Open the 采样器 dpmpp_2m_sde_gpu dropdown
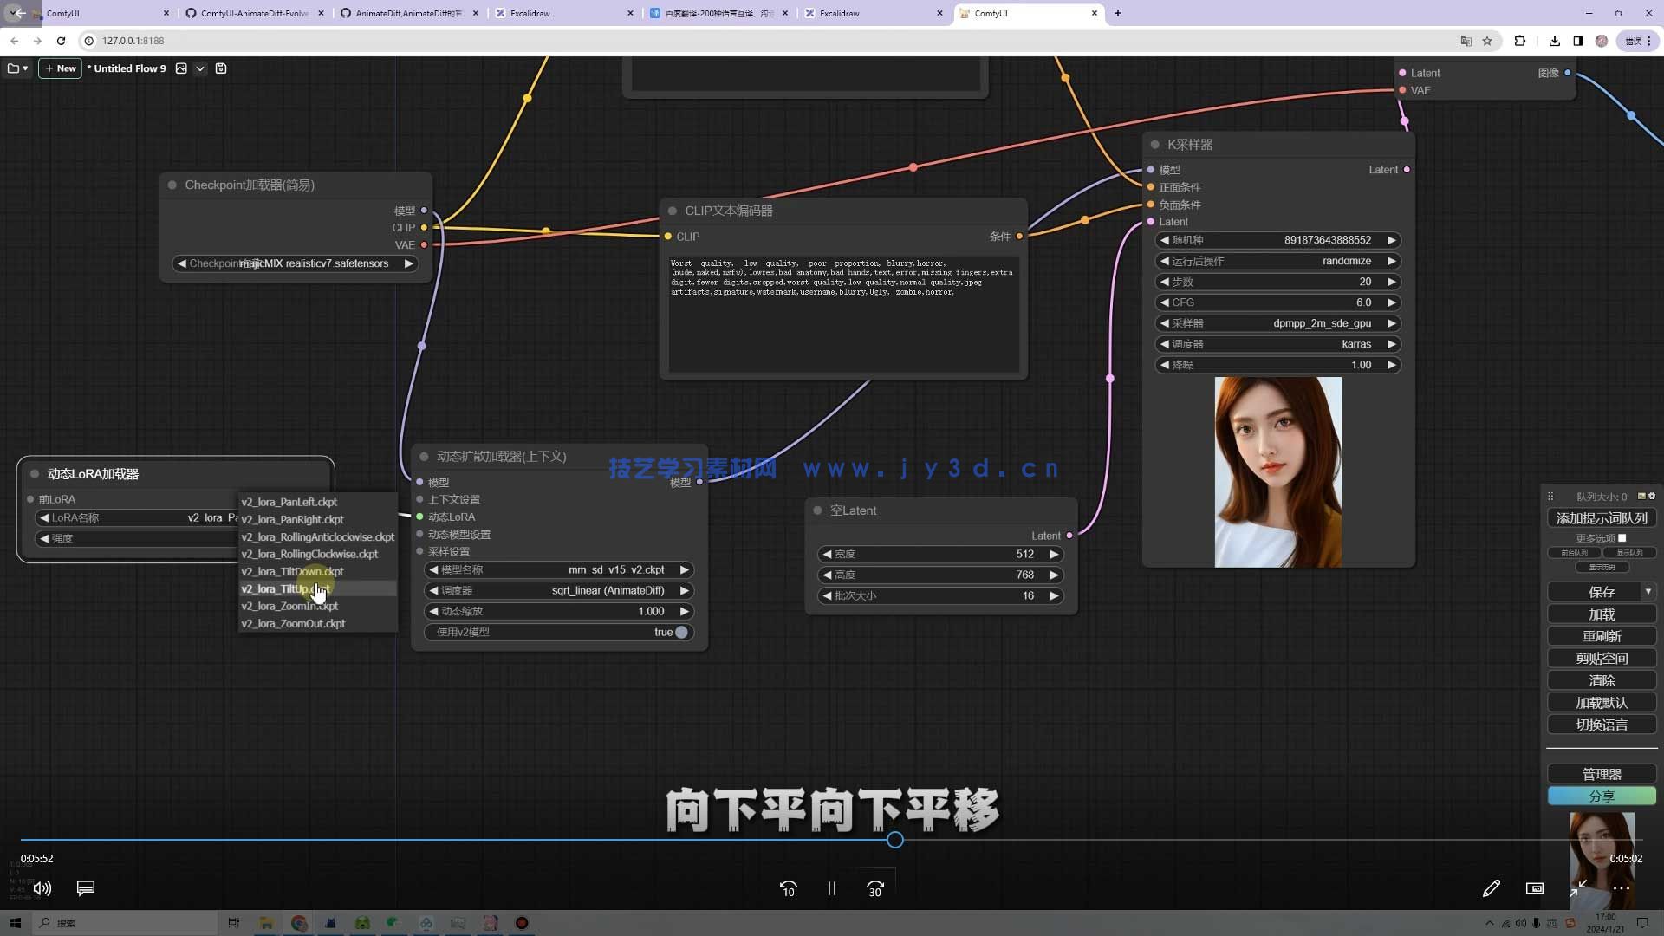 [1277, 323]
